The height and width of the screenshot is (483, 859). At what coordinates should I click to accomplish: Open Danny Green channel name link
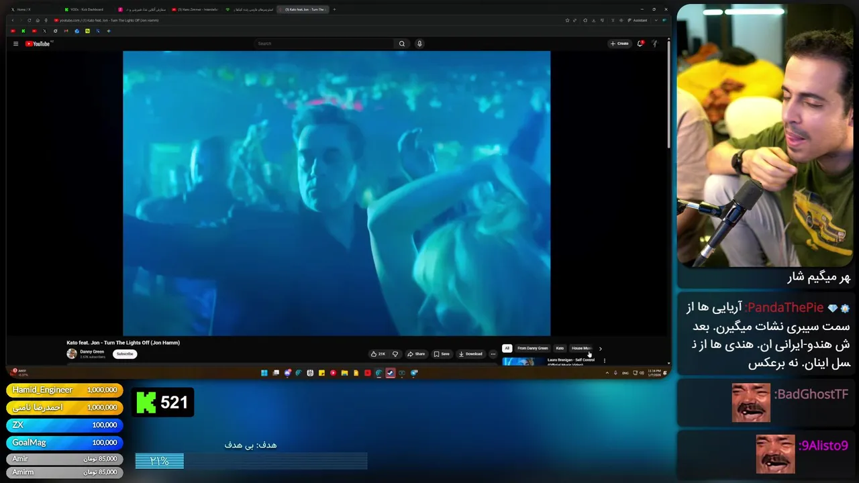click(x=92, y=352)
